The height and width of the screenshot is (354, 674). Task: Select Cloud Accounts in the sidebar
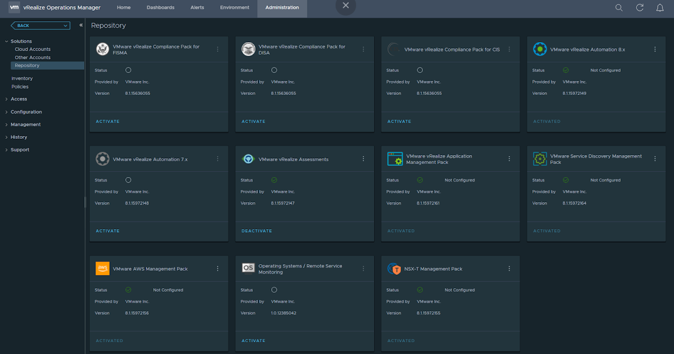[x=33, y=49]
